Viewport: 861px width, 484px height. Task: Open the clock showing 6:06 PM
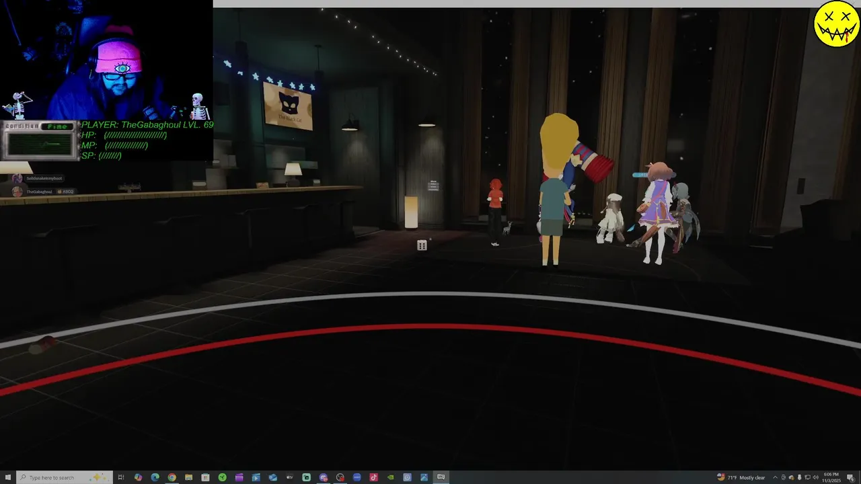pyautogui.click(x=832, y=477)
